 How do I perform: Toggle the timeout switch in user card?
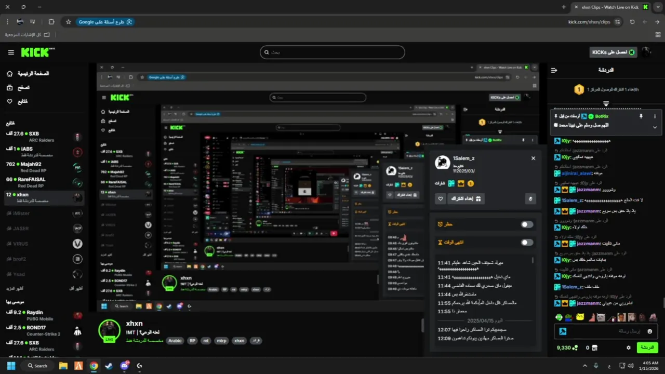tap(527, 243)
